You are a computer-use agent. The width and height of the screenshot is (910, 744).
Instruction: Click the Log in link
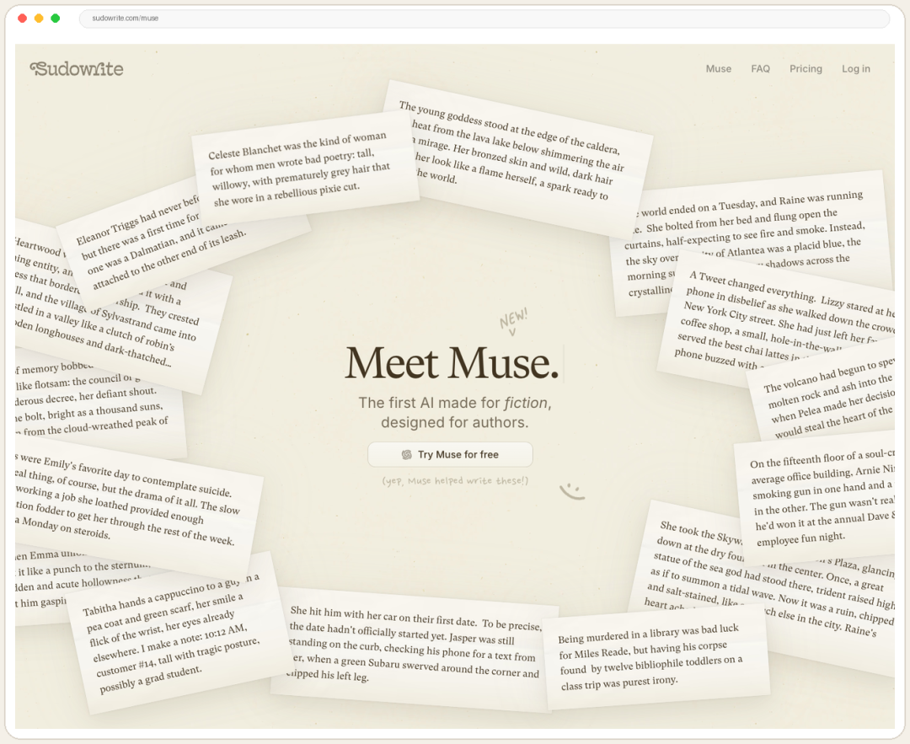[856, 68]
